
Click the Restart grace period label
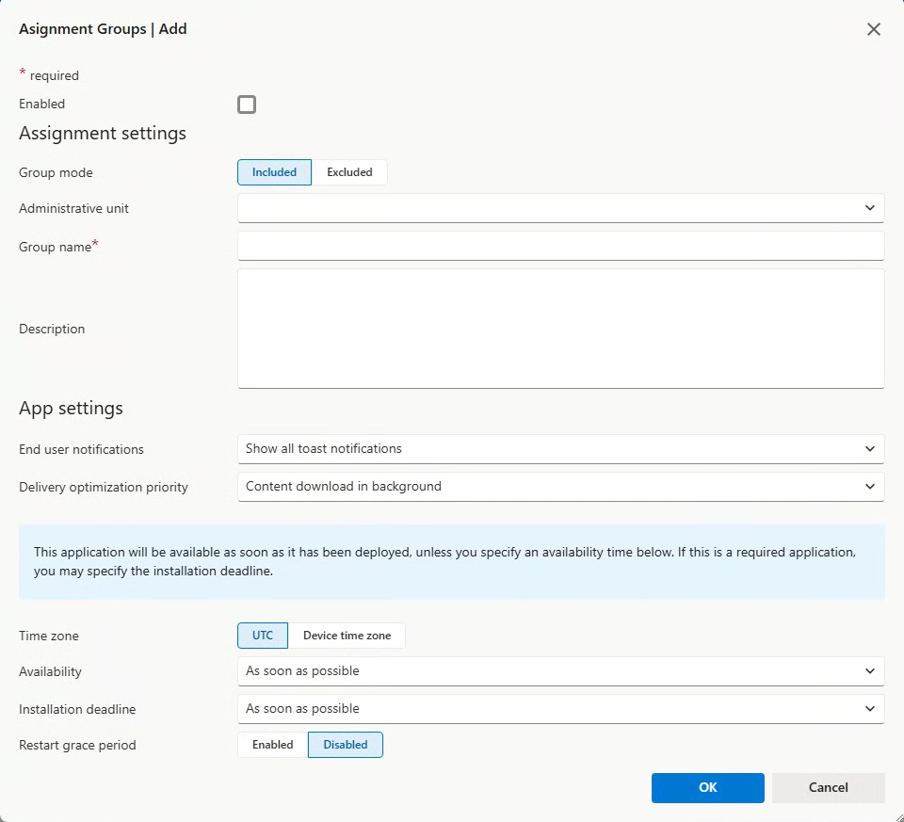click(77, 746)
